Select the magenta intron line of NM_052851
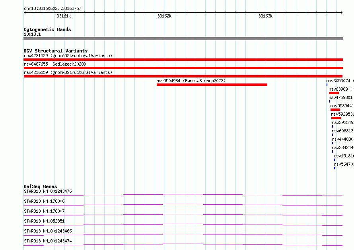Viewport: 354px width, 250px height. pyautogui.click(x=183, y=224)
